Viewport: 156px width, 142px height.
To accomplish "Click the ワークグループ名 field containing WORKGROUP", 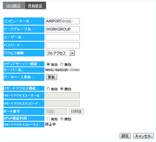I will [x=63, y=29].
